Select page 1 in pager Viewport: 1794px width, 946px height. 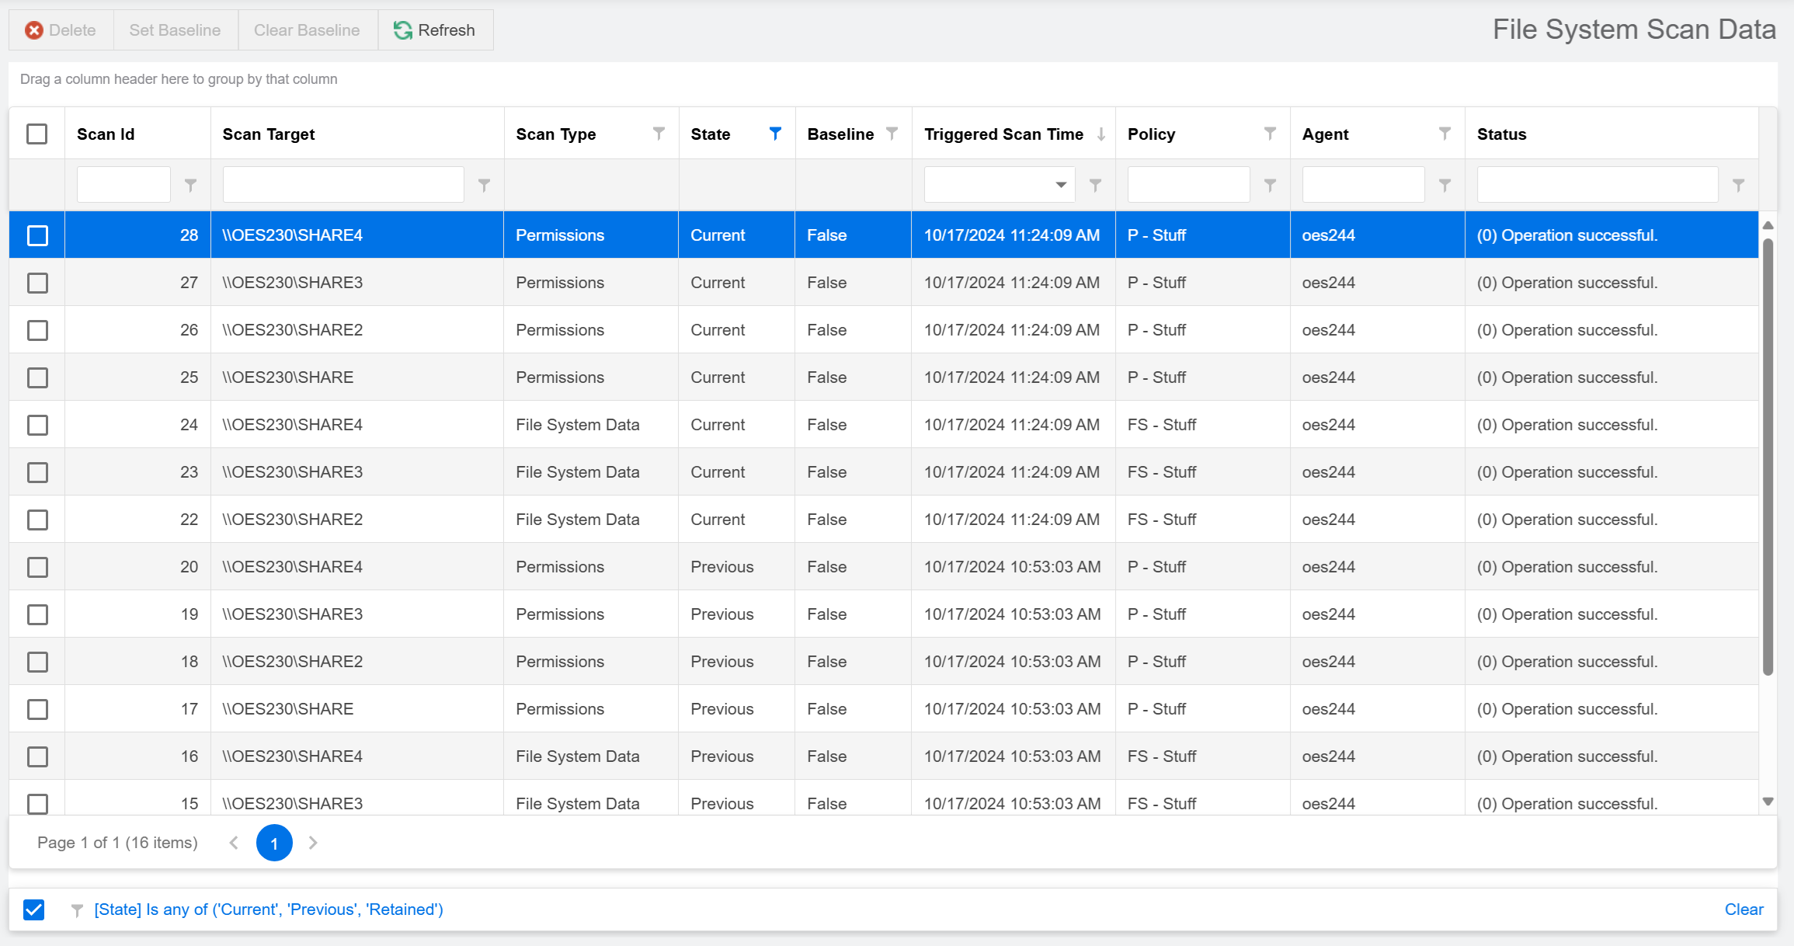pos(274,843)
